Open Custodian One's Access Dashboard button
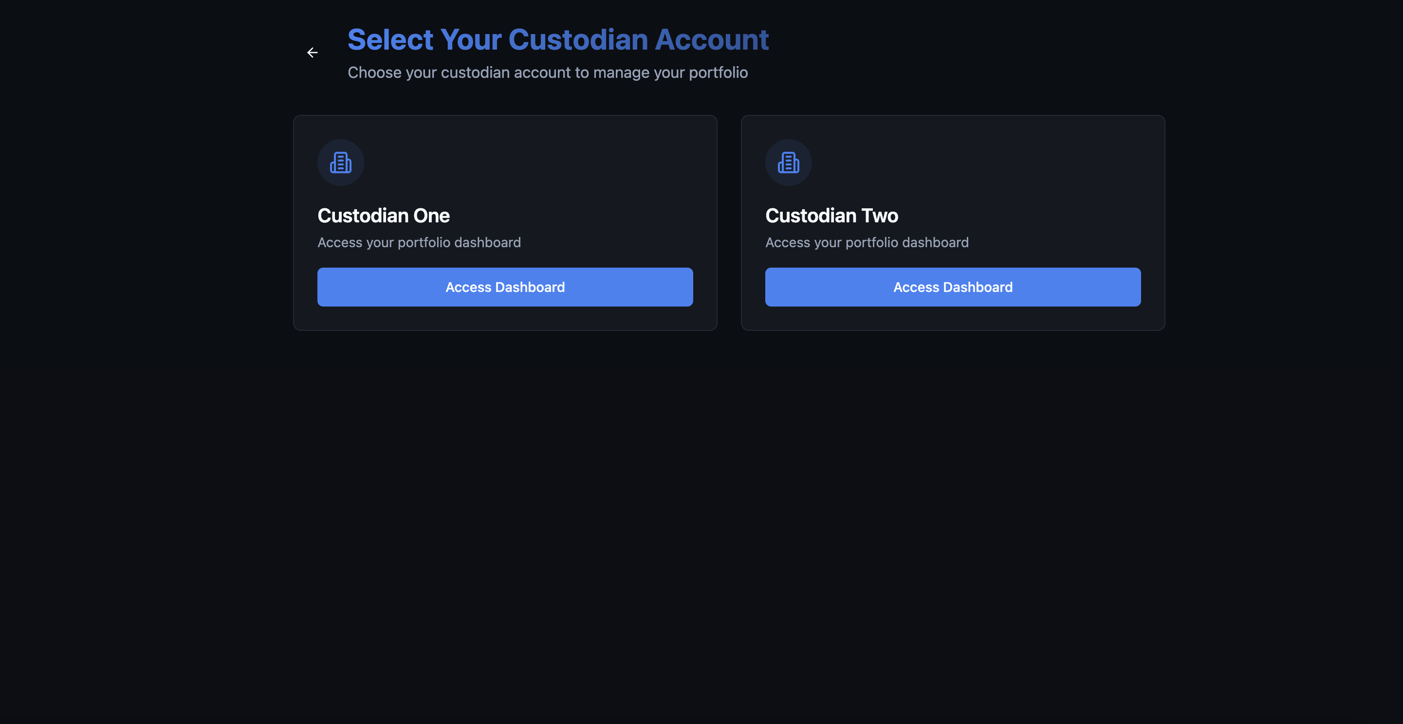This screenshot has height=724, width=1403. pos(505,287)
